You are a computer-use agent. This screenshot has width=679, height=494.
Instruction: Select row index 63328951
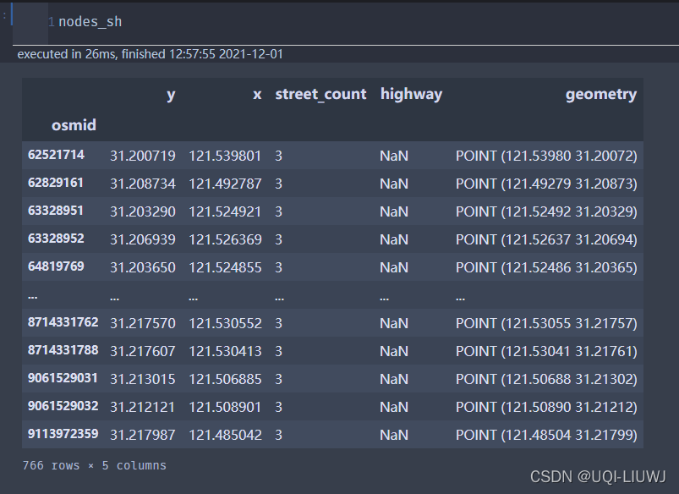[x=56, y=211]
